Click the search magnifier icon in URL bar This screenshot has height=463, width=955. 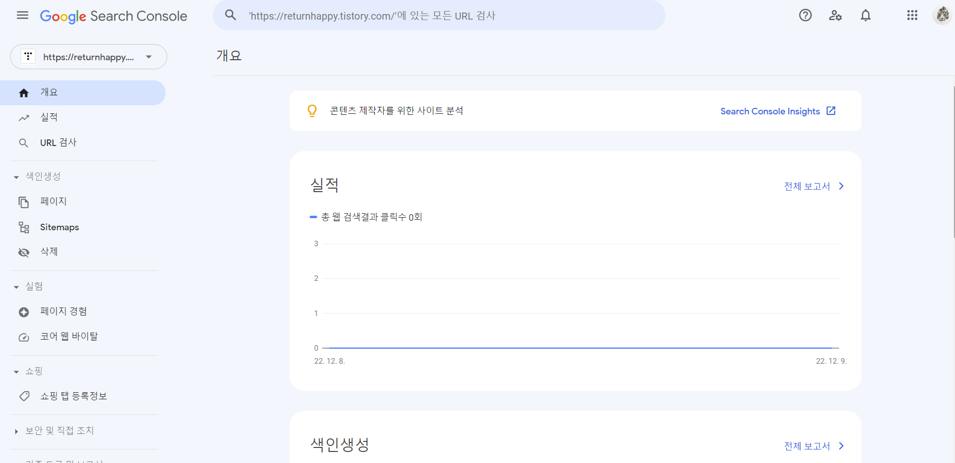point(230,15)
